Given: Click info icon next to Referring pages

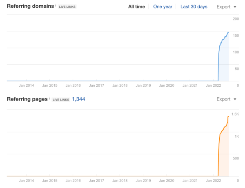Looking at the screenshot, I should click(x=49, y=98).
